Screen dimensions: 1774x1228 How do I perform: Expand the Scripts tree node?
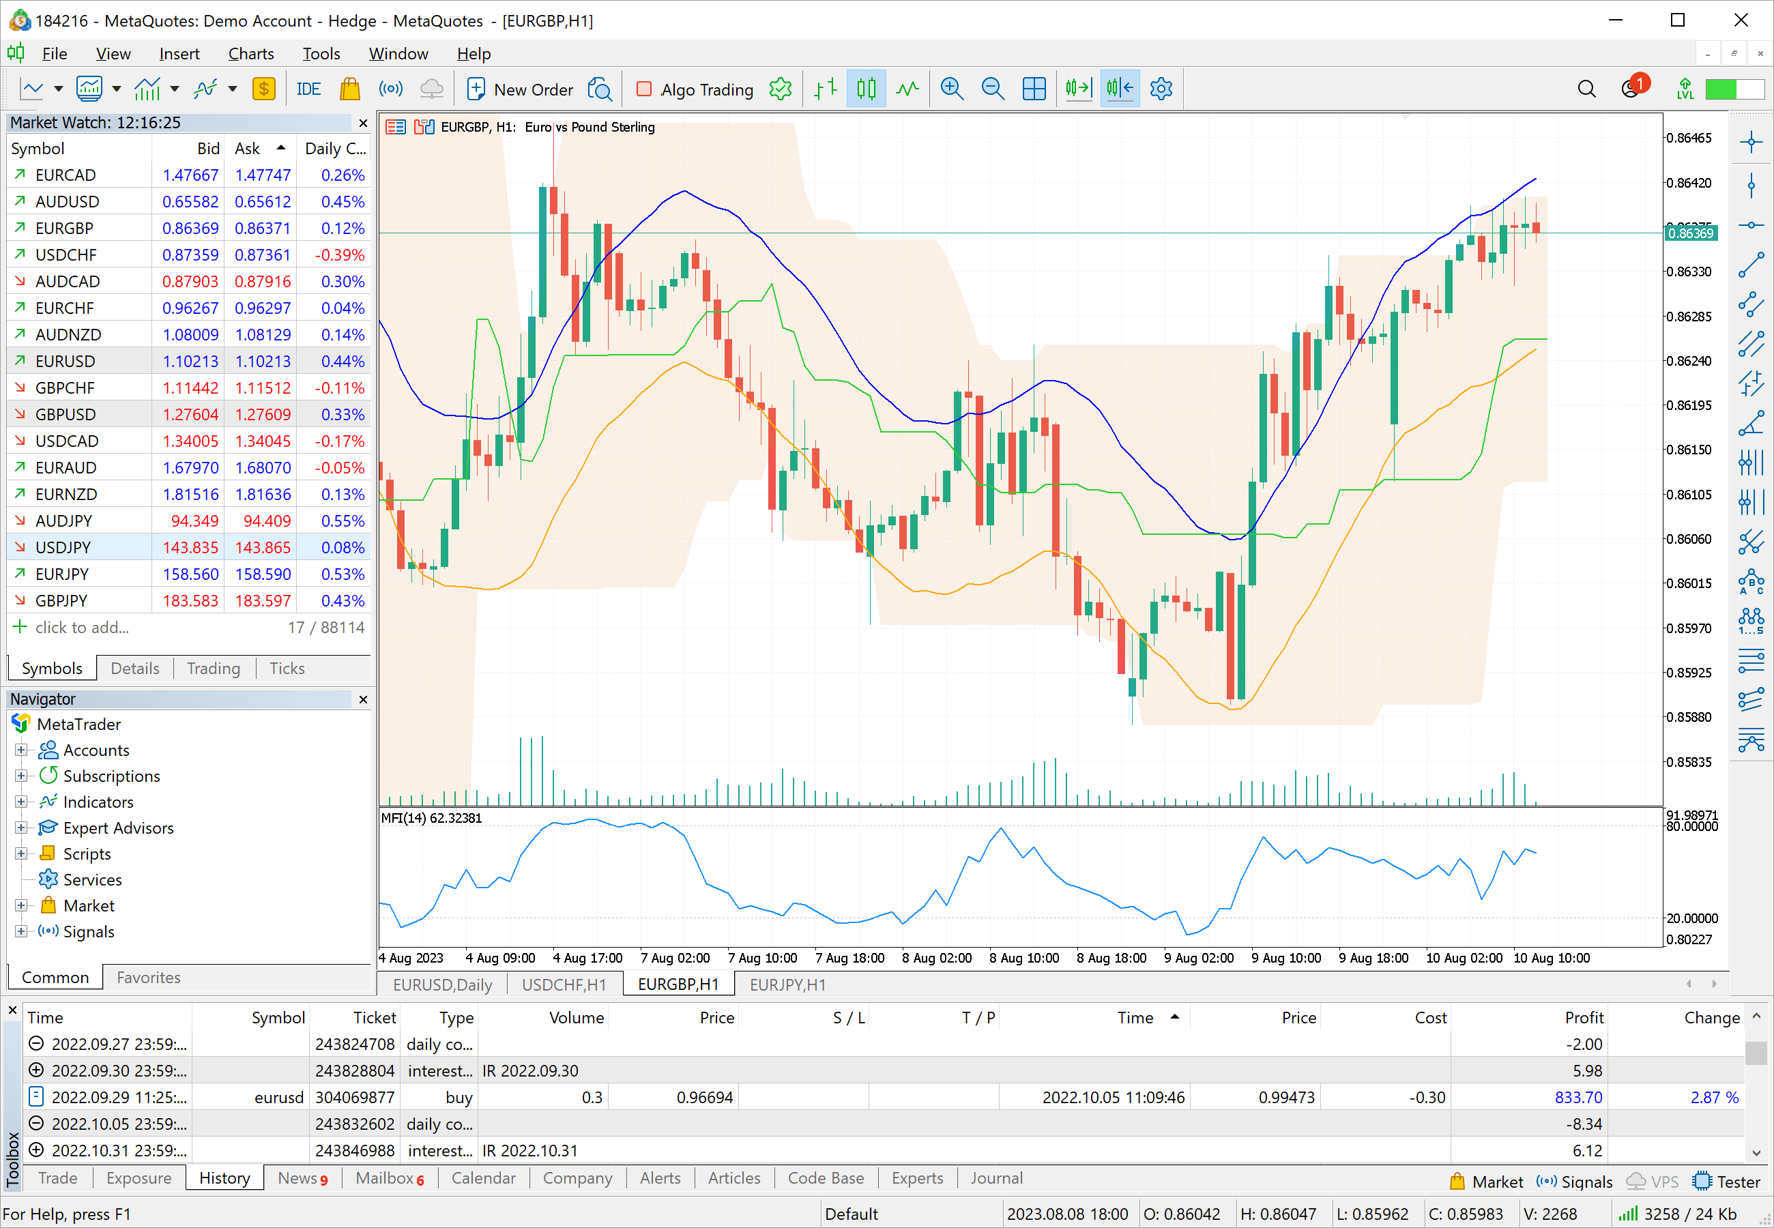pos(20,854)
